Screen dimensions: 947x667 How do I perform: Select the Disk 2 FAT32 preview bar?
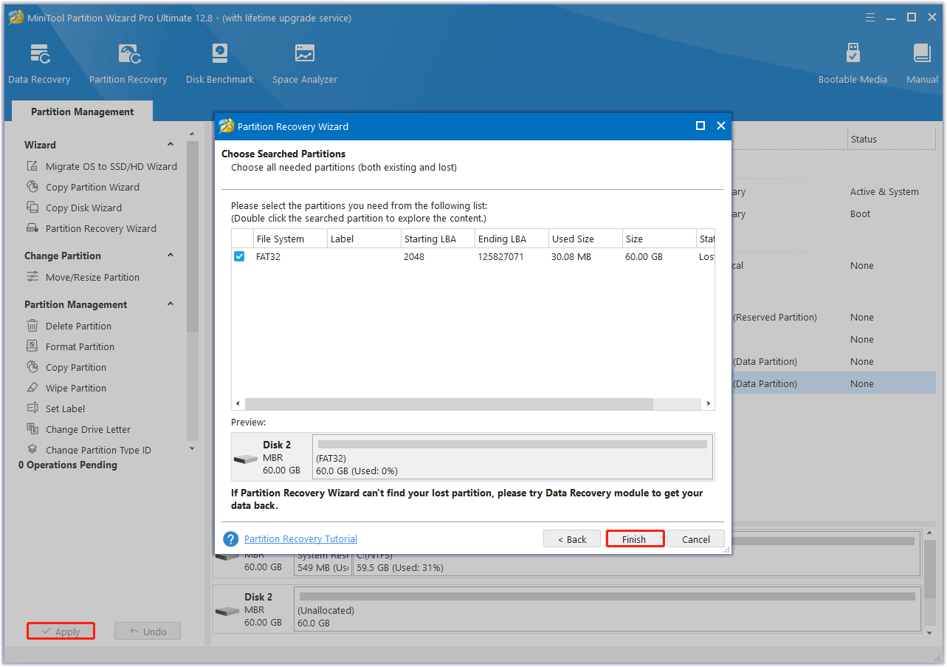point(512,457)
